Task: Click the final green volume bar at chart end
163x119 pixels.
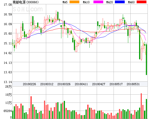Action: [x=146, y=109]
